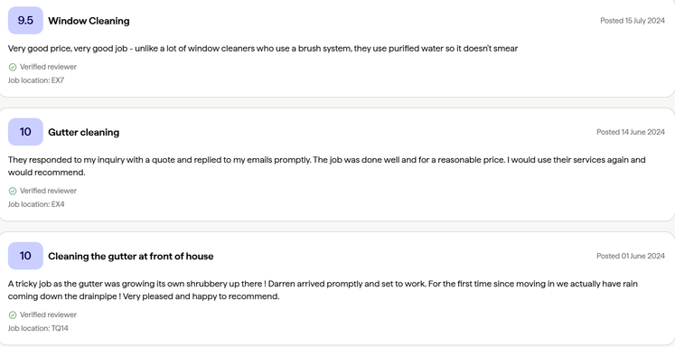
Task: Click Job location: TQ14 text
Action: click(38, 328)
